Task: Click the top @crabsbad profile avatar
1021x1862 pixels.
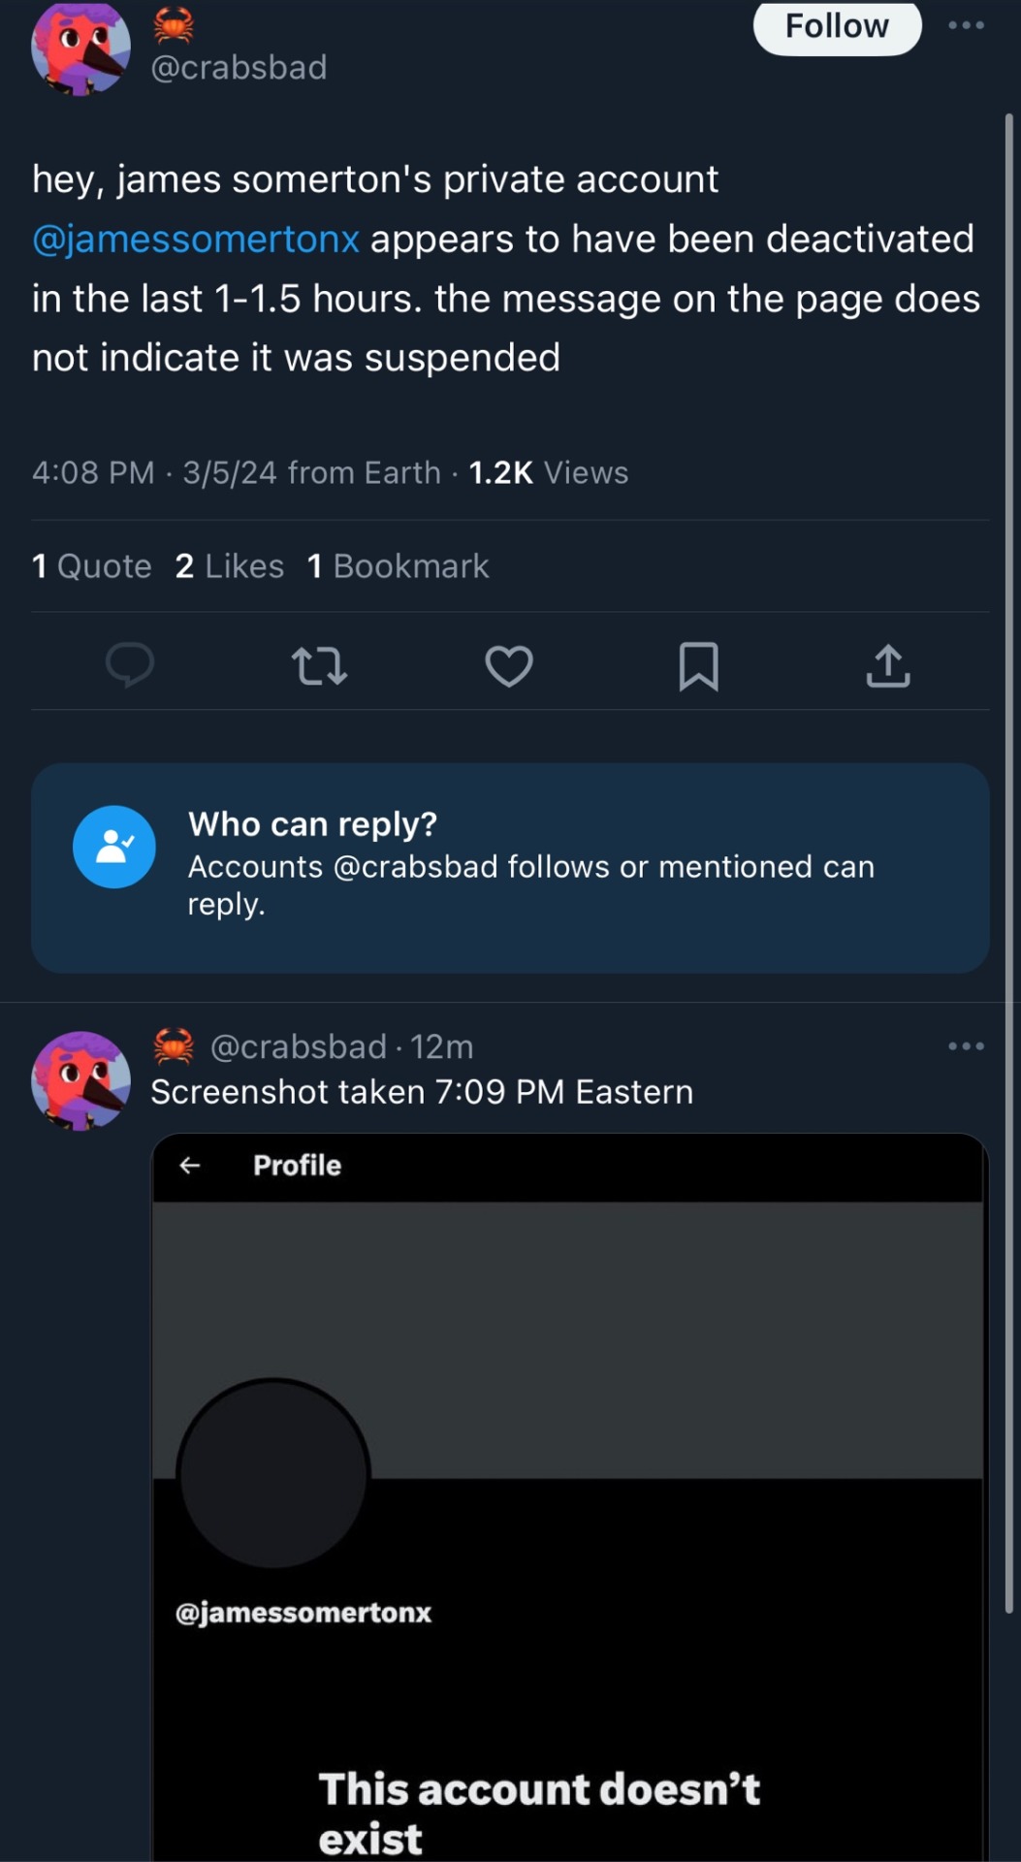Action: coord(80,47)
